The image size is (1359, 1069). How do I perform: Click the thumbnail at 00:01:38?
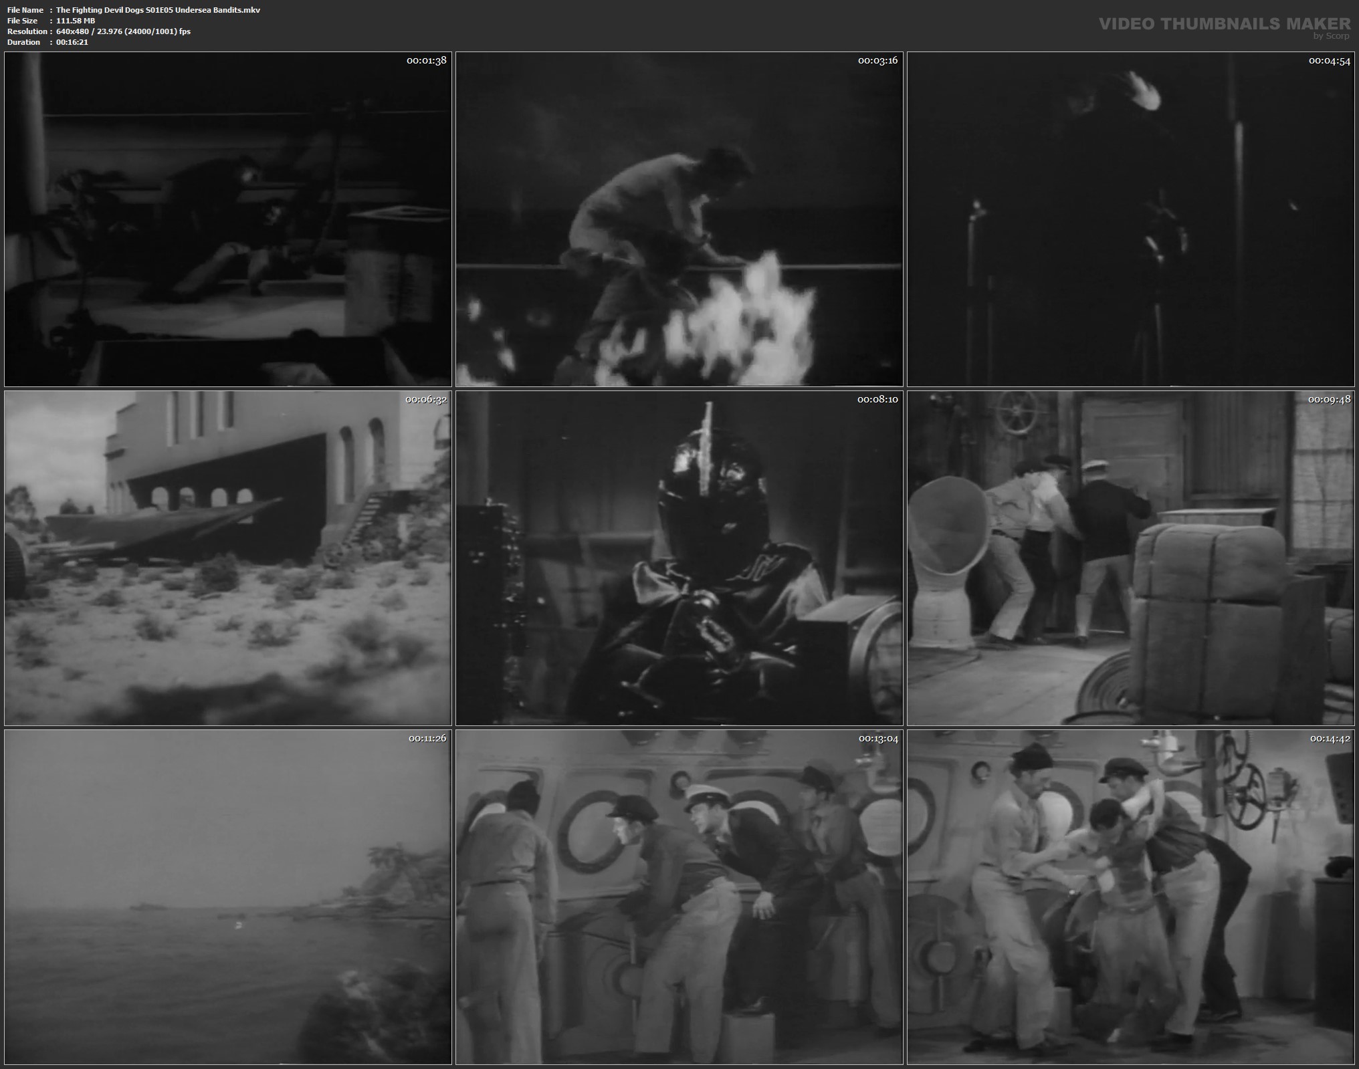[227, 219]
